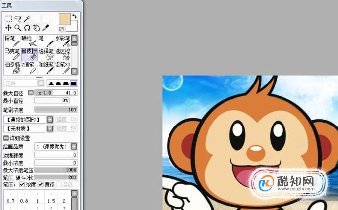The height and width of the screenshot is (210, 338).
Task: Adjust the 最小直径 slider showing 0%
Action: [52, 100]
